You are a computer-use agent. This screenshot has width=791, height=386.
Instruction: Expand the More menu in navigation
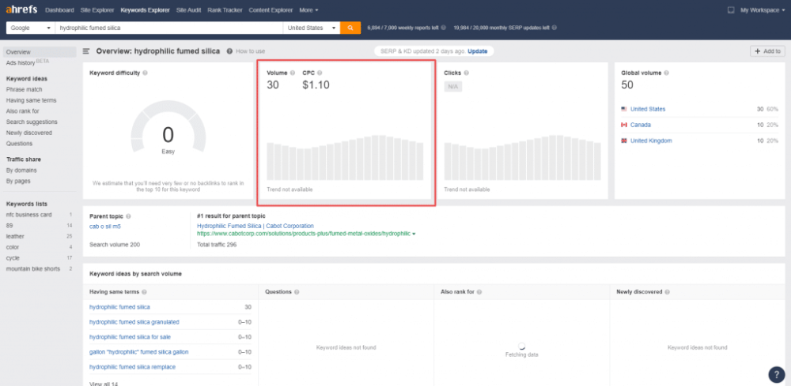(309, 10)
